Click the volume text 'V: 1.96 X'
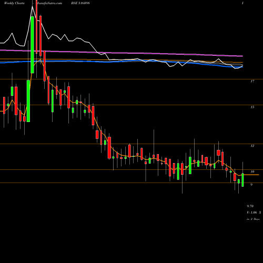Viewport: 263px width, 263px height. [254, 213]
